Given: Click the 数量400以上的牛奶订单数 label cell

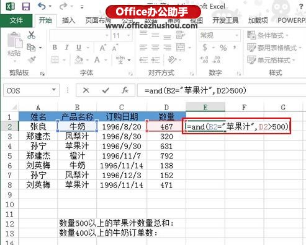Looking at the screenshot, I should (109, 233).
